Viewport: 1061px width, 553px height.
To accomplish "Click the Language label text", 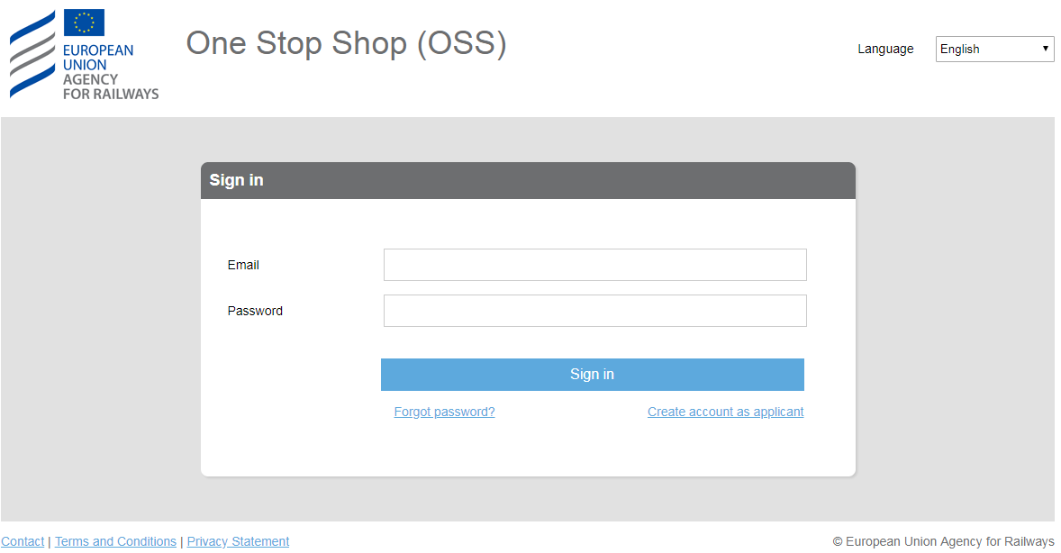I will coord(885,49).
